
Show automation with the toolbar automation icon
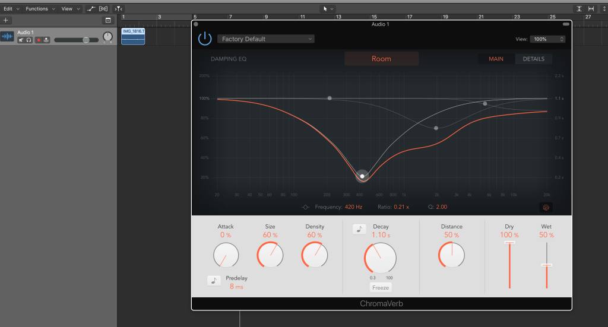point(90,9)
